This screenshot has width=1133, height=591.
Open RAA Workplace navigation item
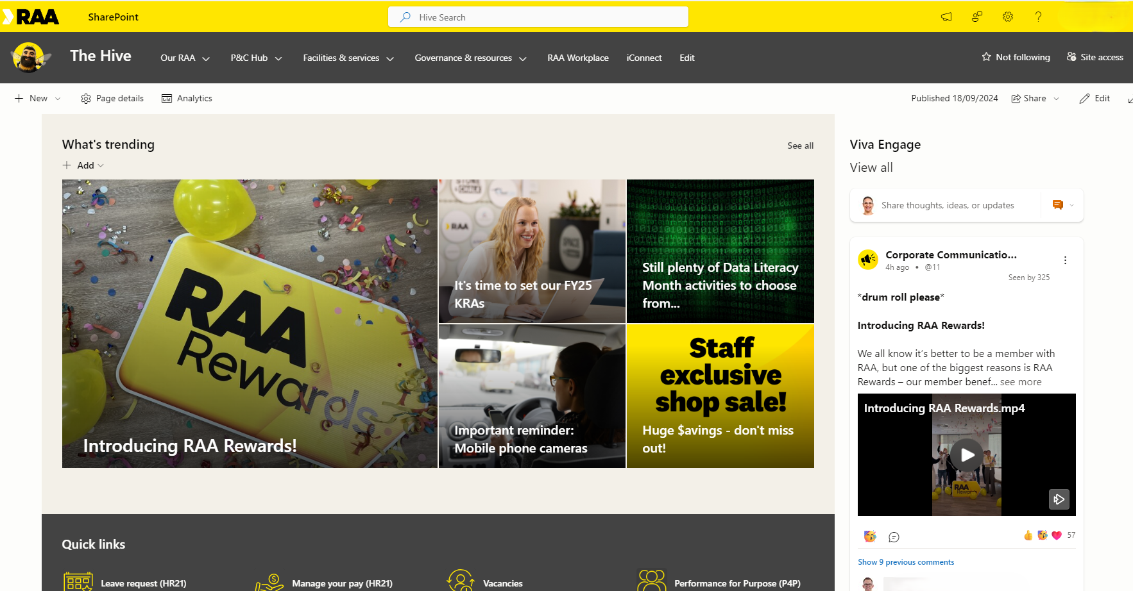tap(578, 58)
